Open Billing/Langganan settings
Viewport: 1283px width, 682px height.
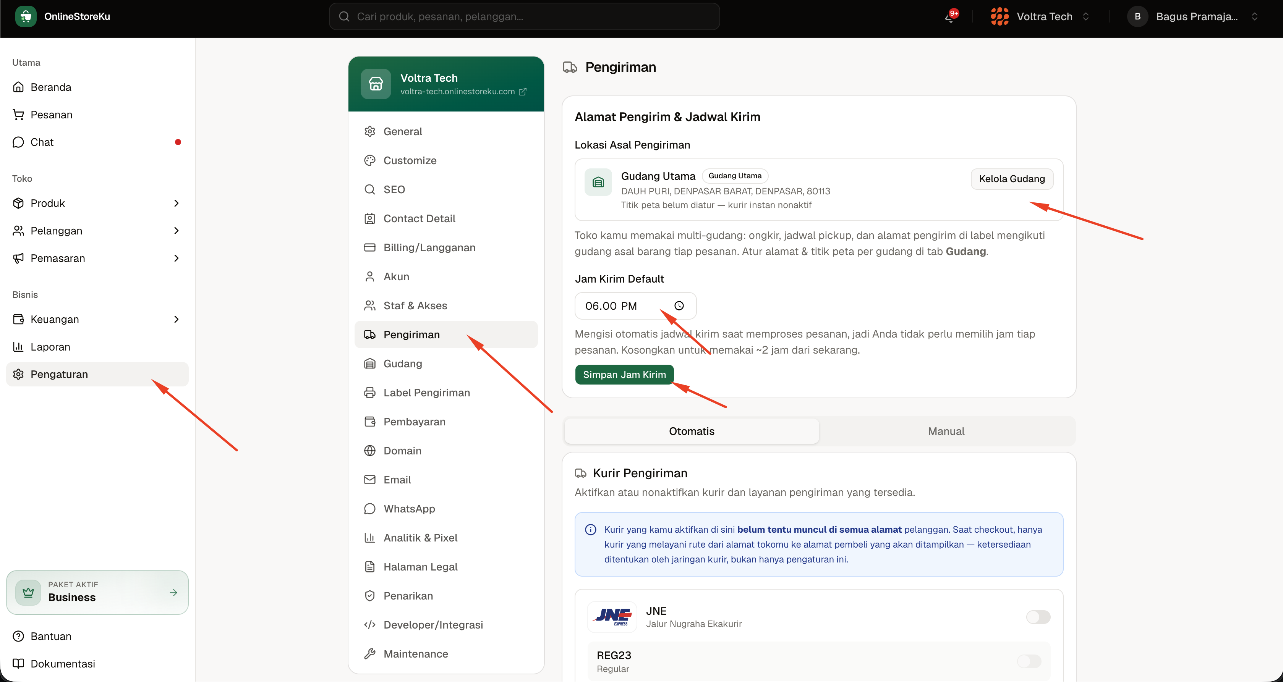[x=446, y=247]
